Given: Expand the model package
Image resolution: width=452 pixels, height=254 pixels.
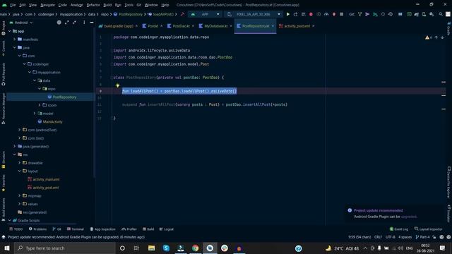Looking at the screenshot, I should click(35, 114).
